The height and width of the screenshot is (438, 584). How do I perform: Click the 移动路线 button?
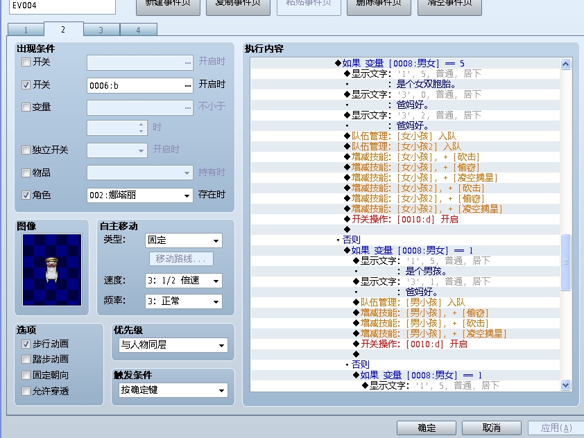[181, 259]
